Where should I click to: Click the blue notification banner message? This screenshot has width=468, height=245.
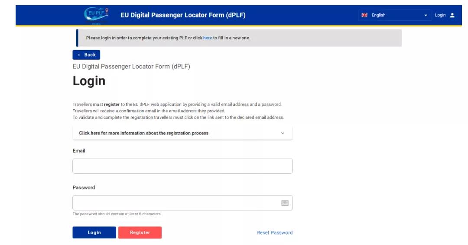(x=239, y=38)
